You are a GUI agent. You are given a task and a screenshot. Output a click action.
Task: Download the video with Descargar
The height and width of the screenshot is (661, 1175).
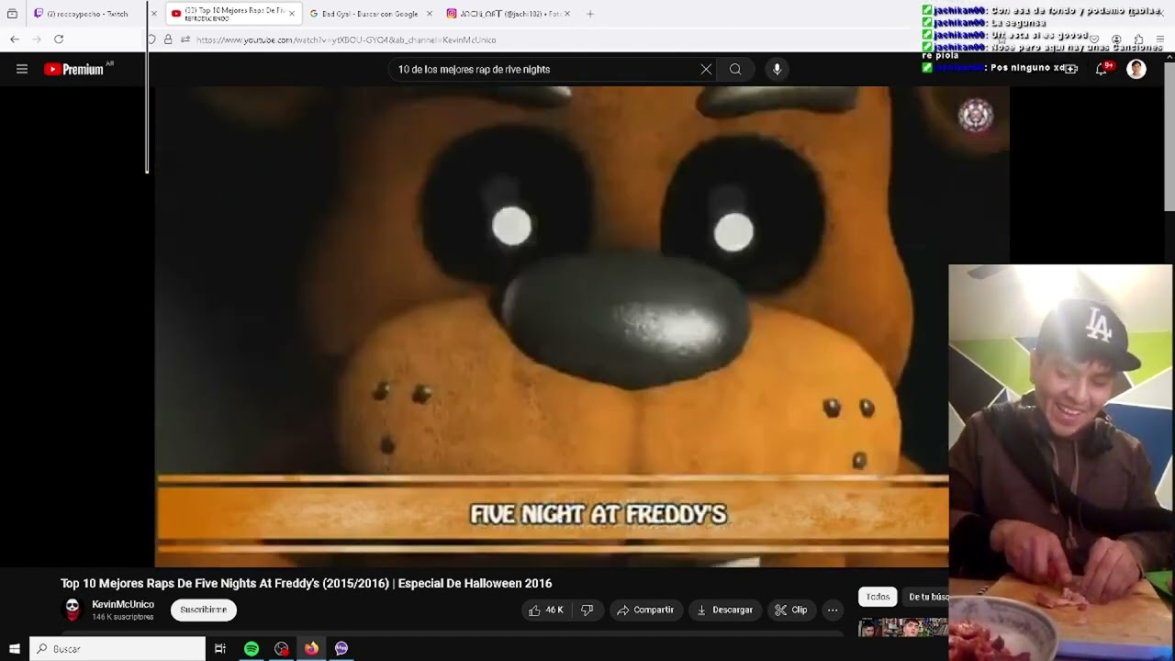724,610
